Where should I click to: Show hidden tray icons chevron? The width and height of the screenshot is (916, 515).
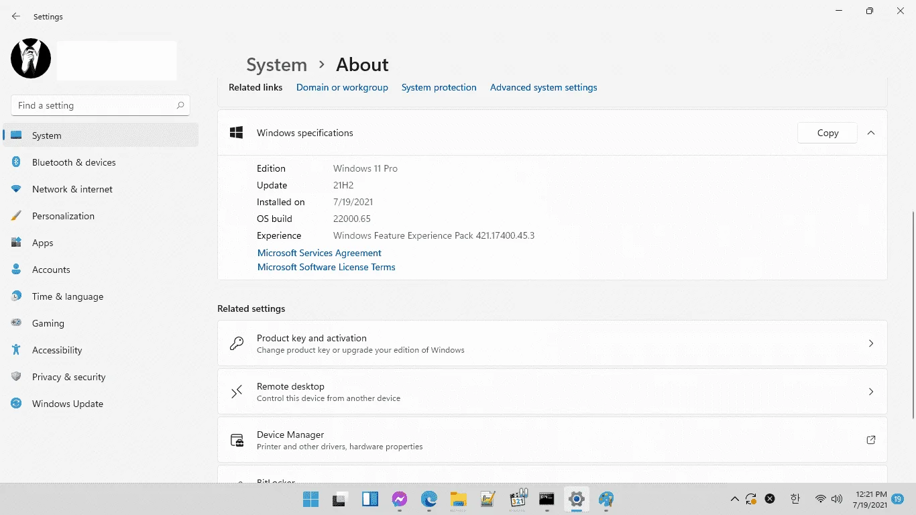coord(735,499)
